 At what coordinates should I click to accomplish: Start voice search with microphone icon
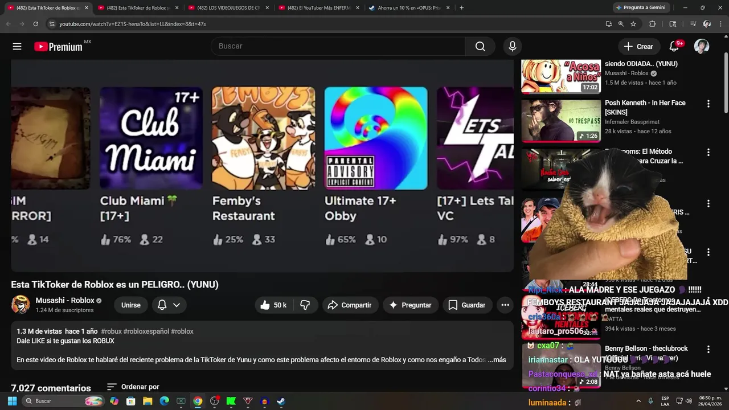[x=513, y=46]
